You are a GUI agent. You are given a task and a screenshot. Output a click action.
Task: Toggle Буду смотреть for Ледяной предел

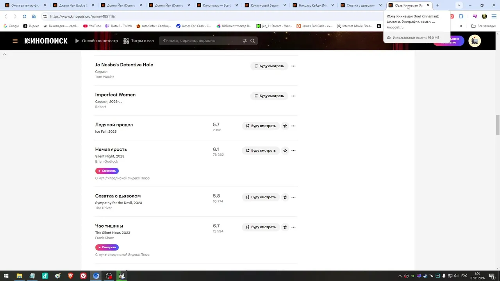(261, 126)
